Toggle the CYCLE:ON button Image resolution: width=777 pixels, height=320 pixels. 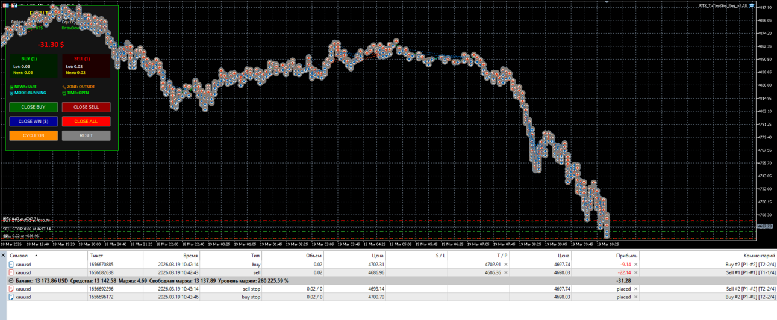tap(33, 135)
